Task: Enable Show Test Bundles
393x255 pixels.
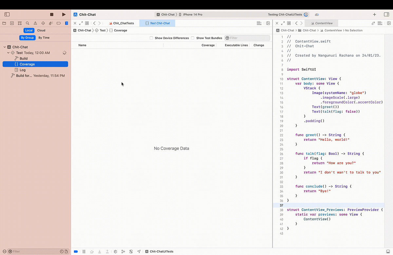Action: point(193,38)
